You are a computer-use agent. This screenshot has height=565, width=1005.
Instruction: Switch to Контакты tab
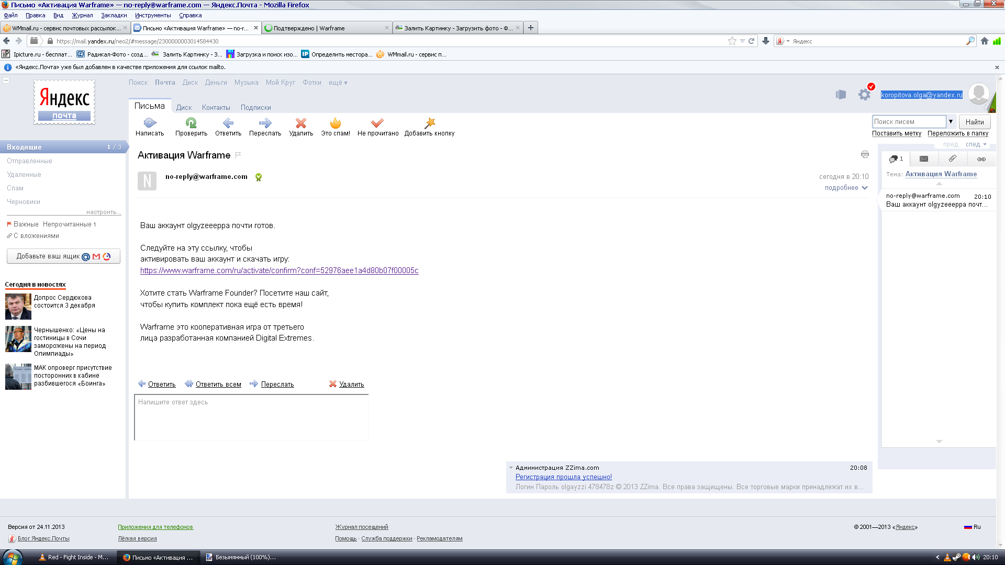tap(216, 107)
